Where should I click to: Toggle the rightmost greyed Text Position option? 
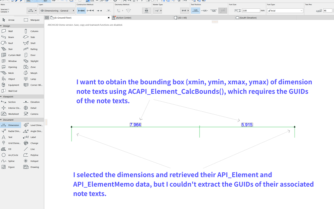tap(223, 10)
